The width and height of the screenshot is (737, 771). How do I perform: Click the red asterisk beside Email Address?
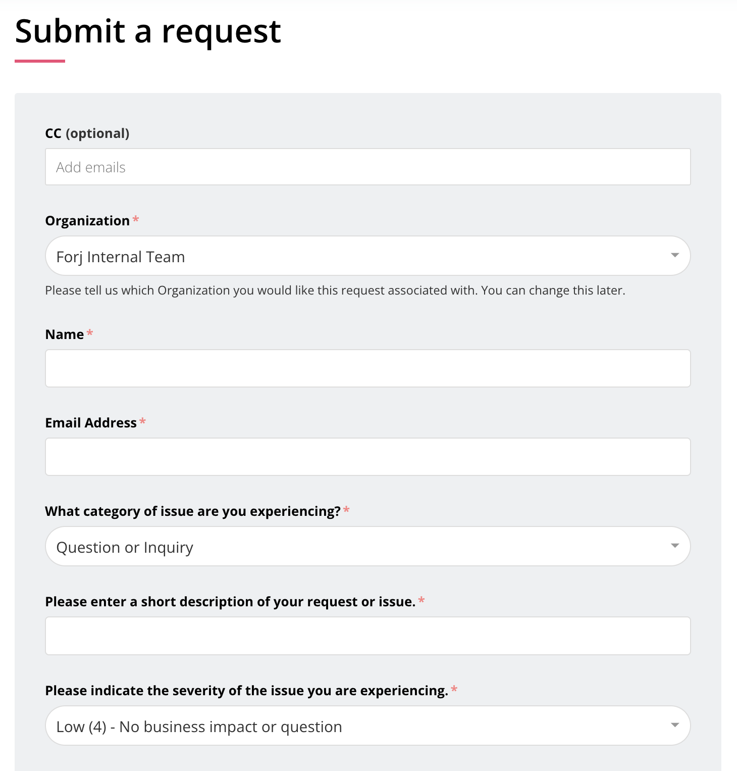142,421
